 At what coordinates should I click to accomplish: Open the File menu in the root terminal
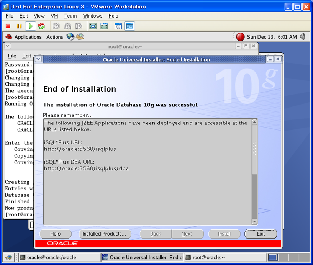[12, 56]
